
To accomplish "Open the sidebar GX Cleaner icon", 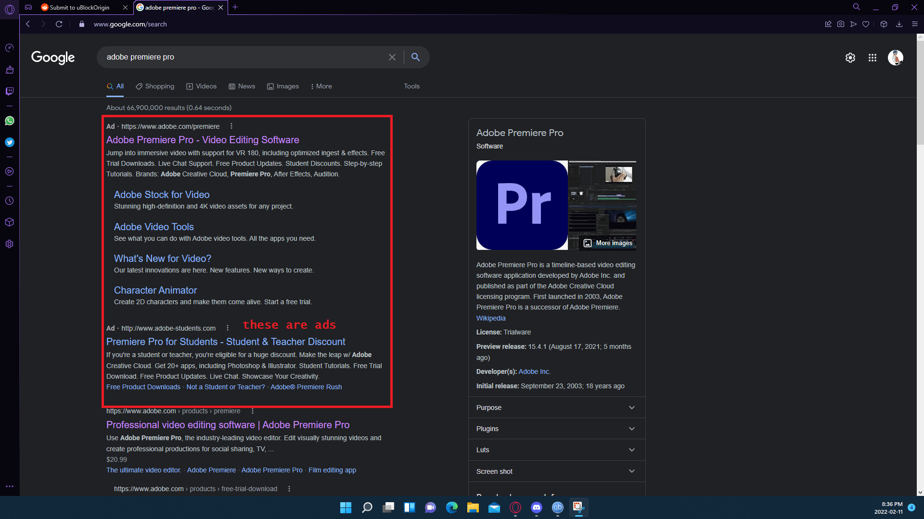I will [x=9, y=70].
